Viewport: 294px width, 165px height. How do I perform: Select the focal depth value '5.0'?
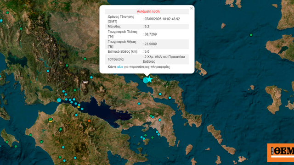[147, 51]
